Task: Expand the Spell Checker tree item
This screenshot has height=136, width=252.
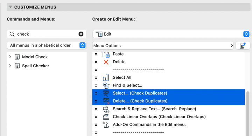Action: click(x=10, y=66)
